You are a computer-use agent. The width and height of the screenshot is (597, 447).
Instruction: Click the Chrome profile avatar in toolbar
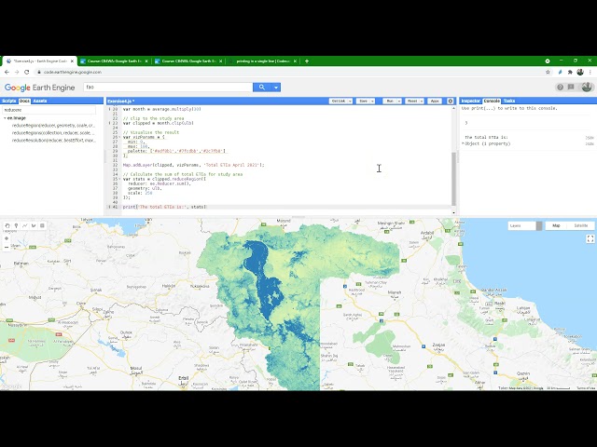580,72
